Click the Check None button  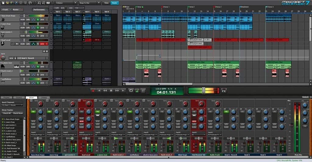coord(18,113)
